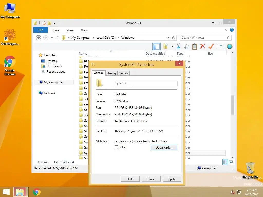Open the File menu tab

pos(41,30)
